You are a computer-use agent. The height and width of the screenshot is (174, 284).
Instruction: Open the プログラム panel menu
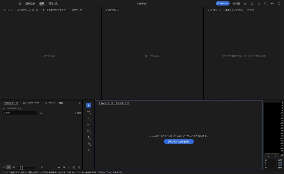pos(118,10)
